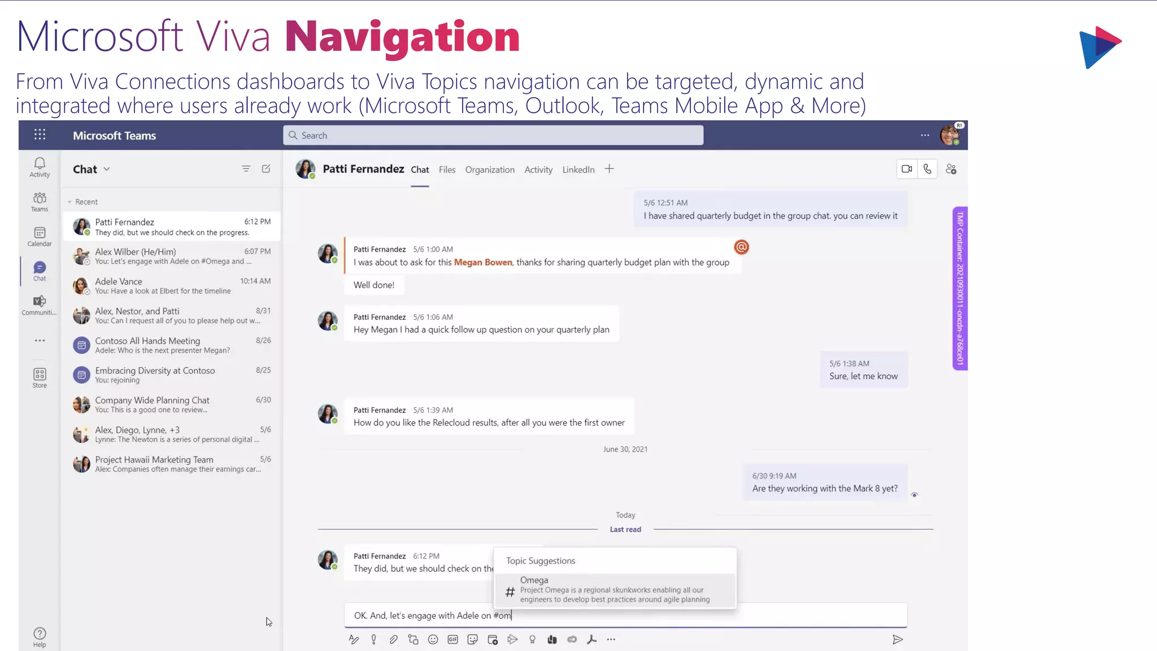
Task: Click the 'Well done!' message bubble
Action: (x=374, y=285)
